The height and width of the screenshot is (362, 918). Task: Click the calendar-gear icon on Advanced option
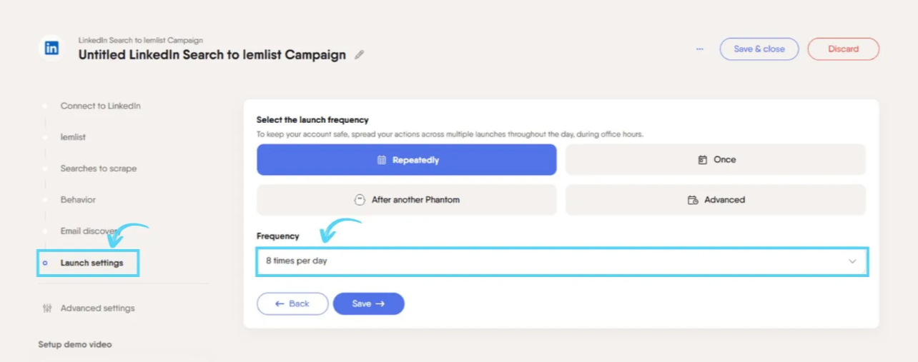[693, 200]
